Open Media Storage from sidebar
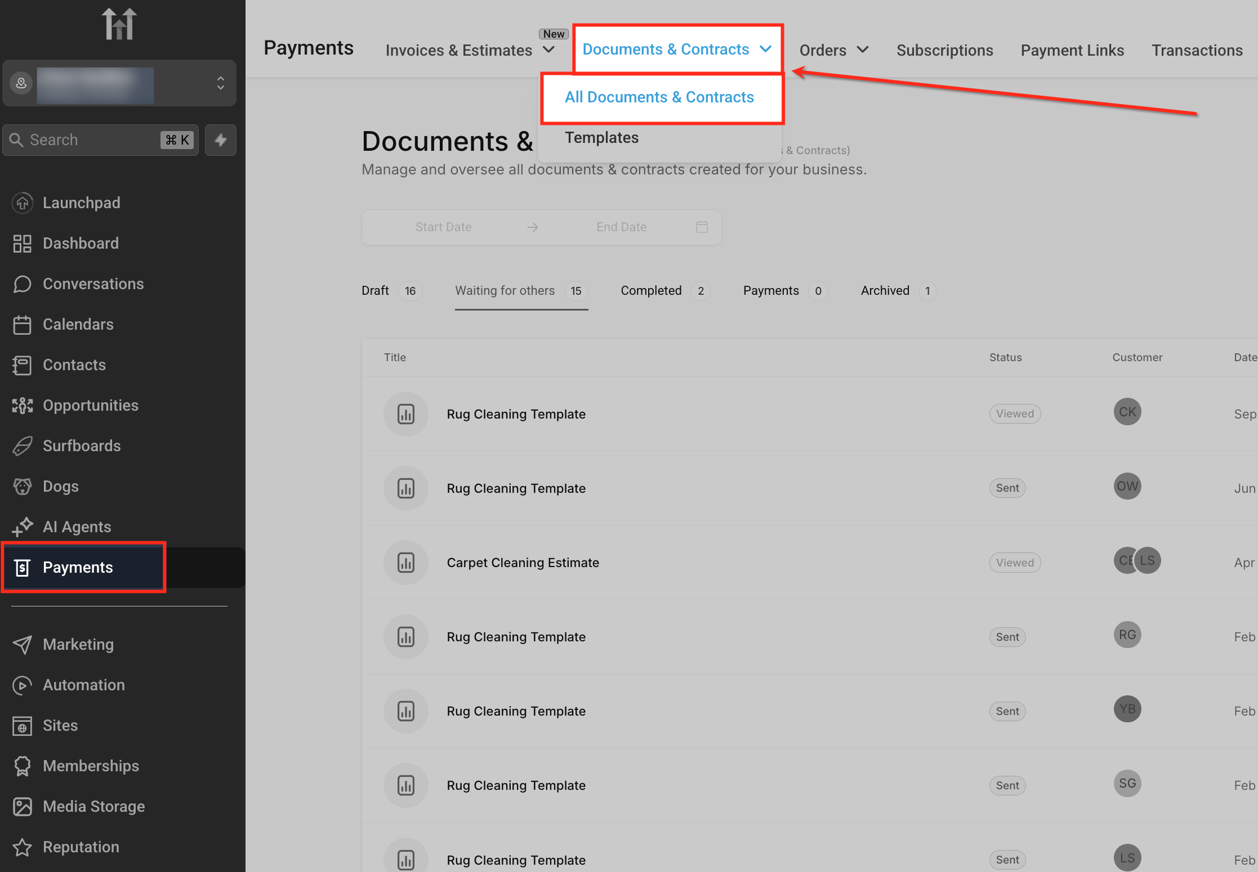The width and height of the screenshot is (1258, 872). click(x=93, y=806)
